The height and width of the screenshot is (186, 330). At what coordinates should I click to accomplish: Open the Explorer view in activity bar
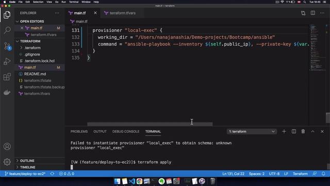point(7,15)
